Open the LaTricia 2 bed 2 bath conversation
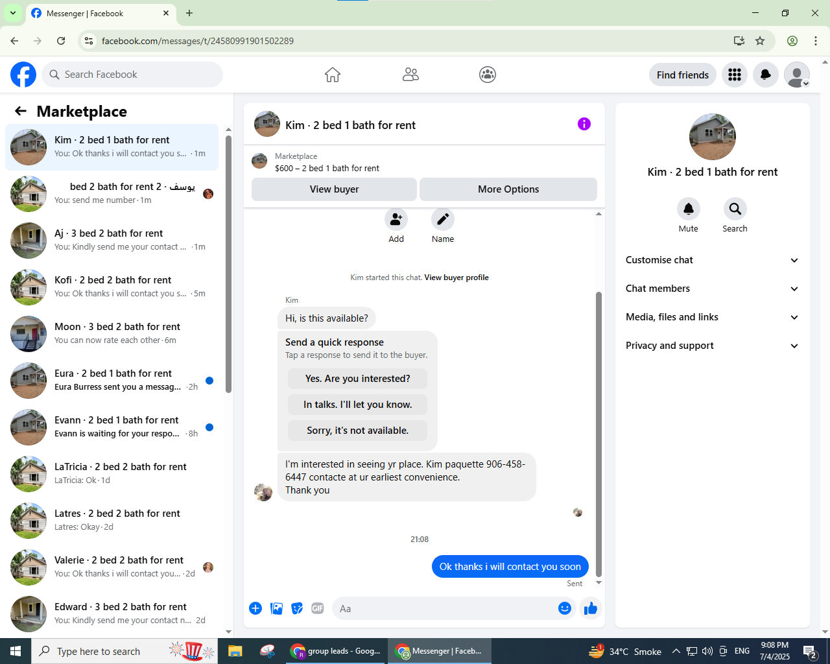 point(112,474)
